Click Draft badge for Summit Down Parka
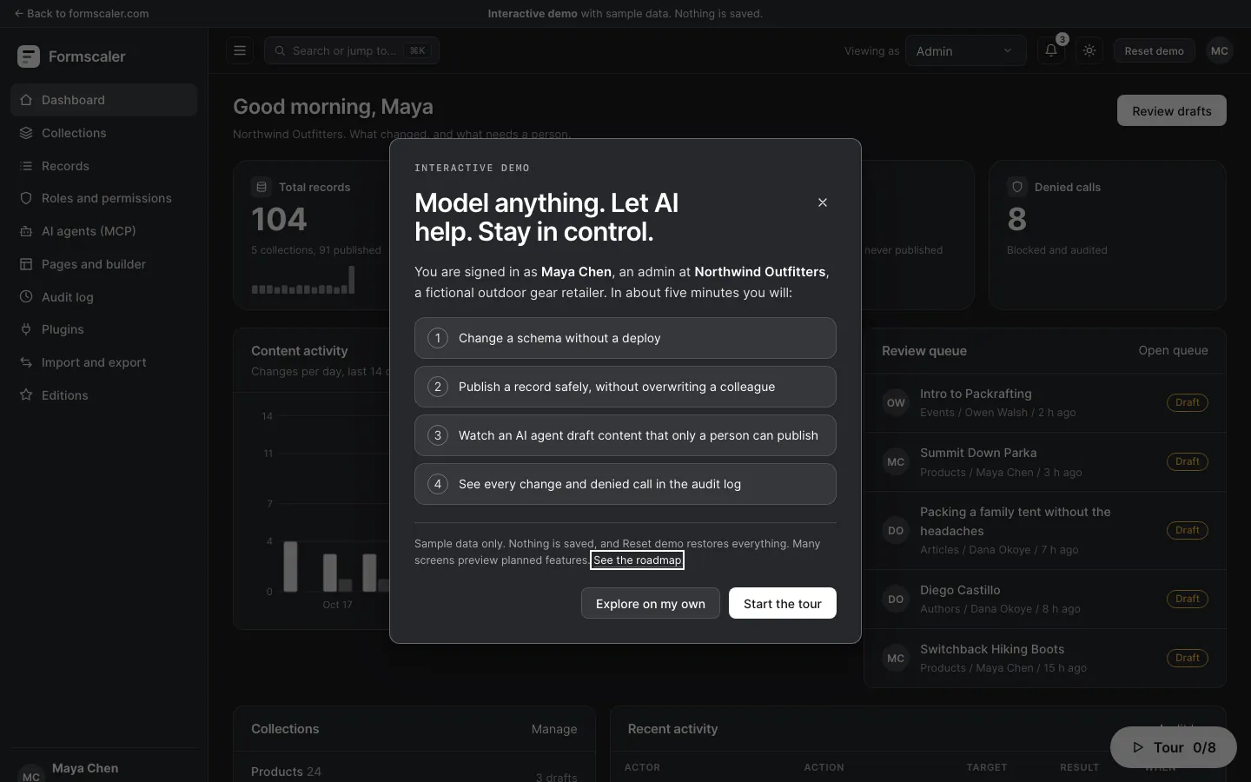1251x782 pixels. [x=1187, y=461]
